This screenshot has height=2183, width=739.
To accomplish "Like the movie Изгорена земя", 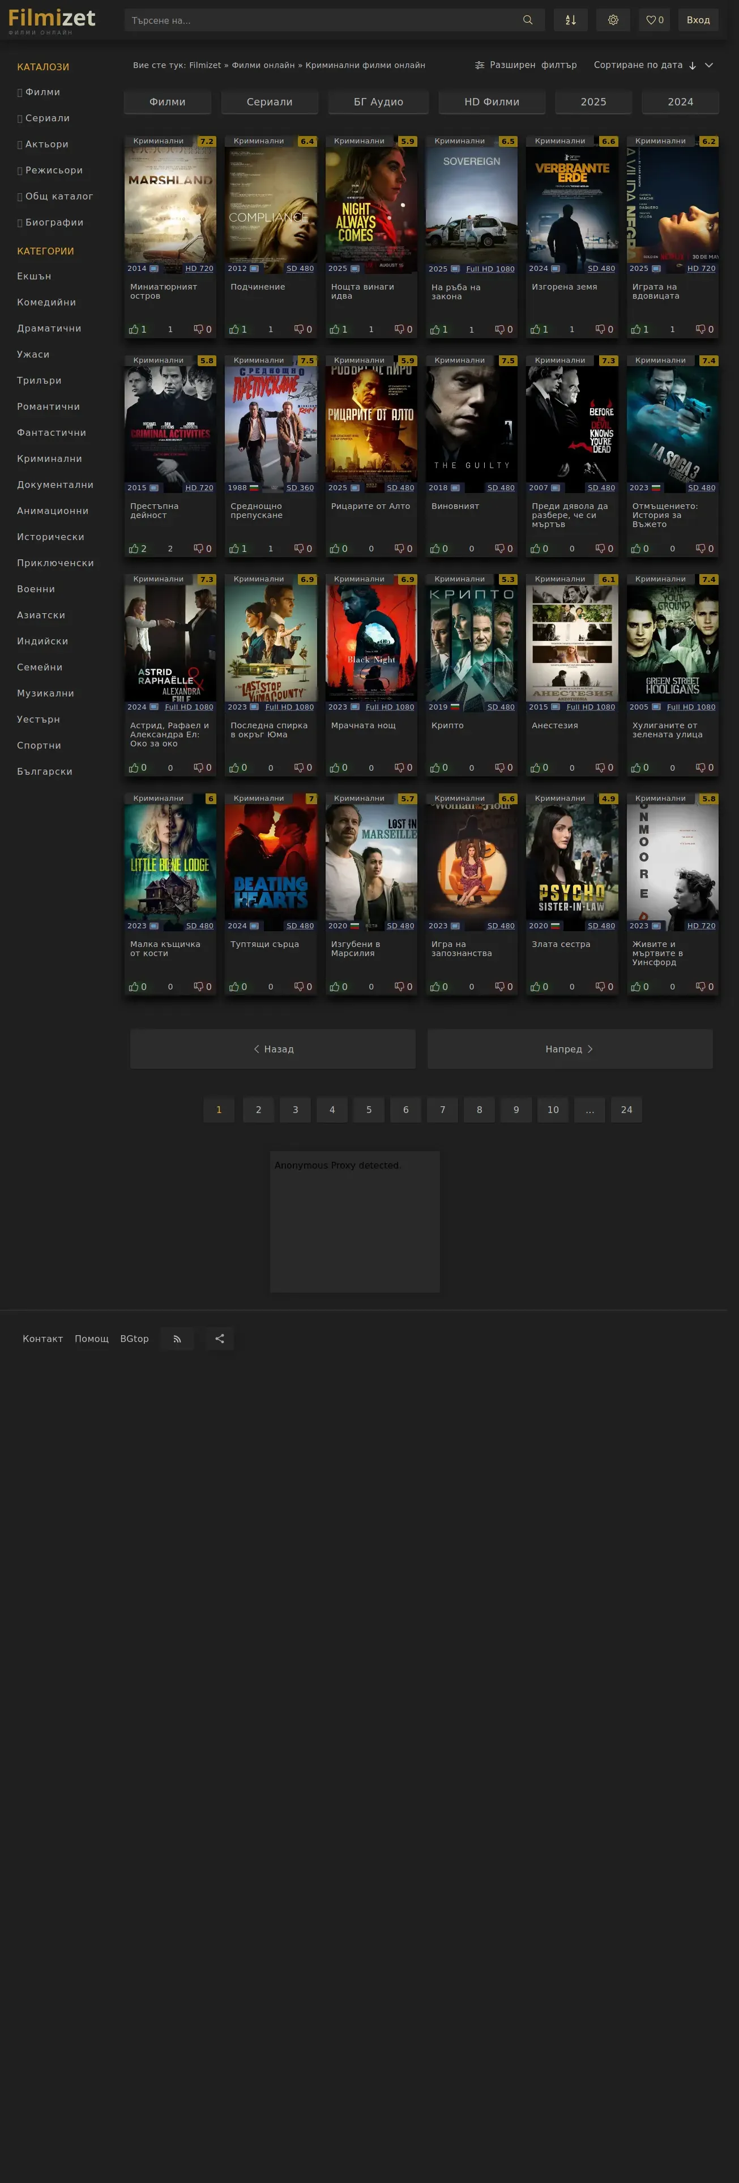I will pos(535,330).
